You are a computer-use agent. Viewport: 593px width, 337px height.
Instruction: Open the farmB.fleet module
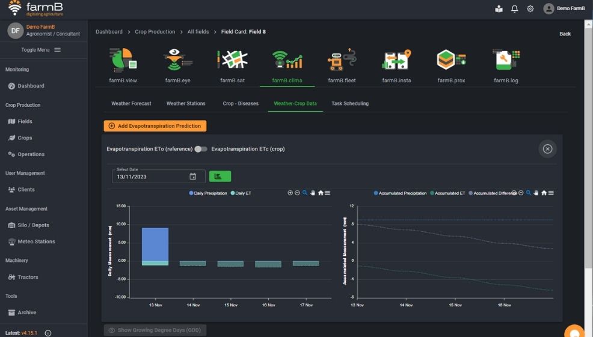coord(342,65)
